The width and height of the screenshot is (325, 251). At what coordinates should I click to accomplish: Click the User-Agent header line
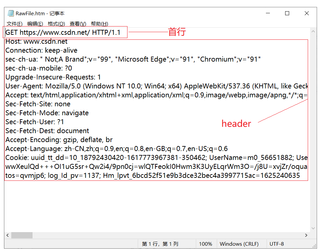pos(156,86)
